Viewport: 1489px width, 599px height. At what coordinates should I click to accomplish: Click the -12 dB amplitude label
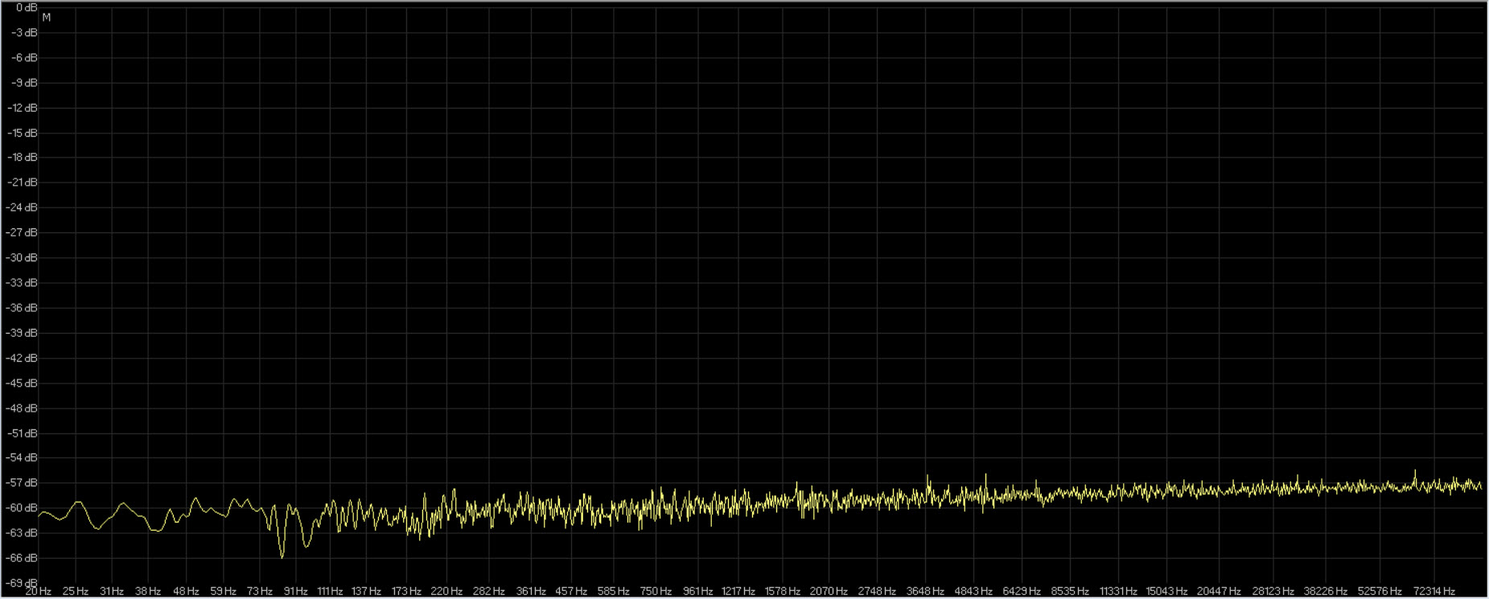(x=22, y=108)
